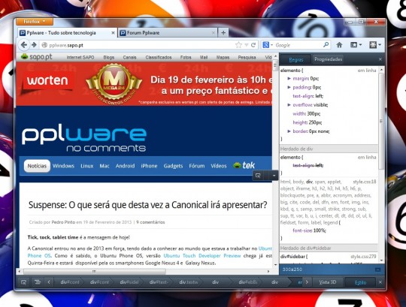The height and width of the screenshot is (307, 406).
Task: Open the Windows menu item
Action: coord(63,166)
